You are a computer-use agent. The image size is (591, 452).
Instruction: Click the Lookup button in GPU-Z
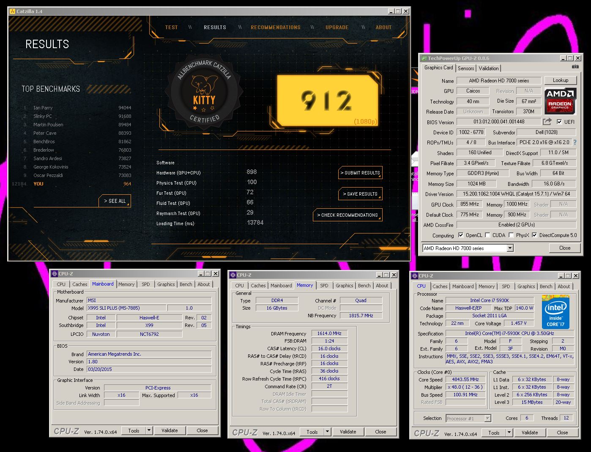point(560,80)
